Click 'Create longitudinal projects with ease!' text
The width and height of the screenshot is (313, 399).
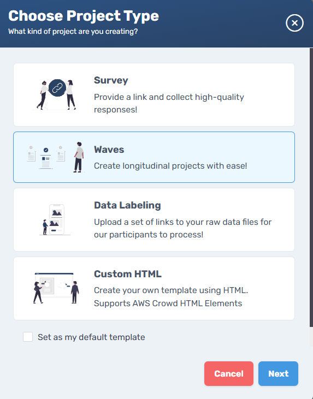coord(170,166)
